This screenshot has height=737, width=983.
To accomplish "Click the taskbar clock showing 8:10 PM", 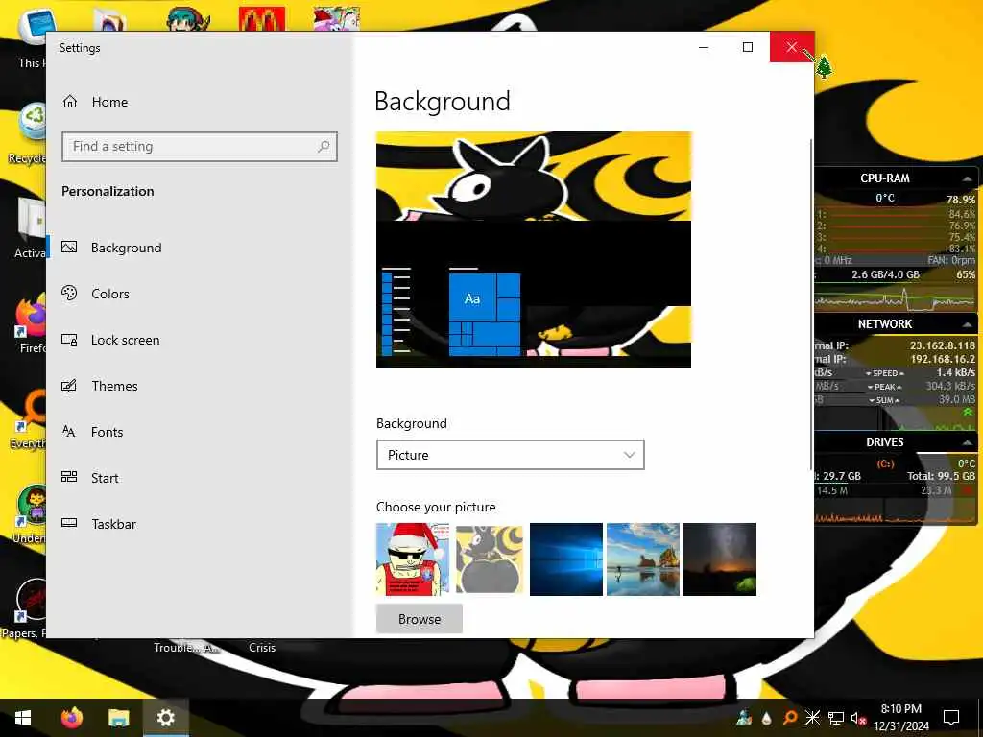I will click(x=900, y=718).
